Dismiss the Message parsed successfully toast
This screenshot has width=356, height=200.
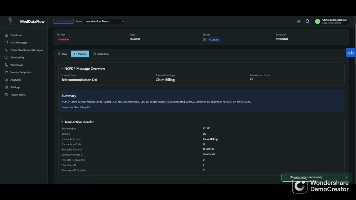[x=347, y=177]
